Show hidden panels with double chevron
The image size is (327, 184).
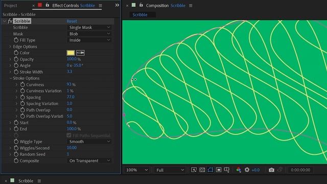(x=117, y=5)
